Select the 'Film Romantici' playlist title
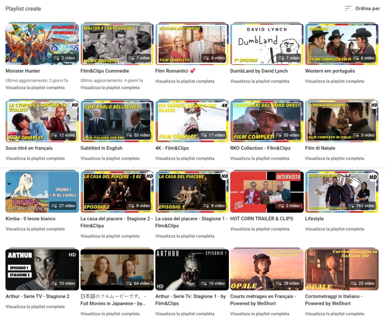Screen dimensions: 386x323 click(175, 71)
